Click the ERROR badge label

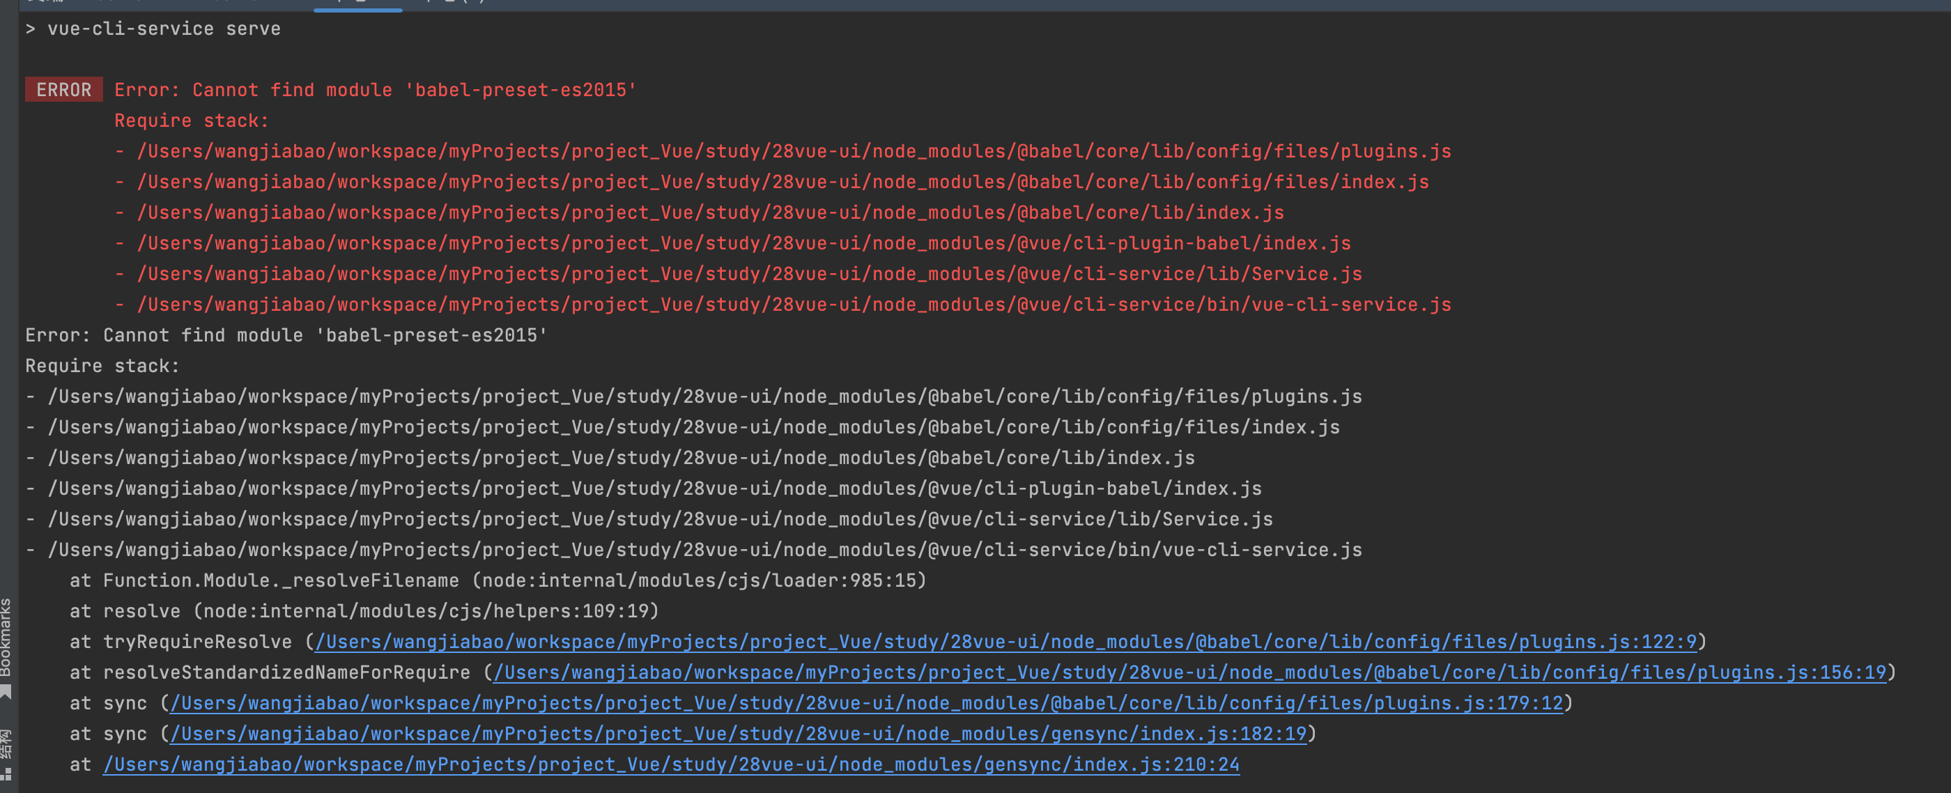pos(63,89)
